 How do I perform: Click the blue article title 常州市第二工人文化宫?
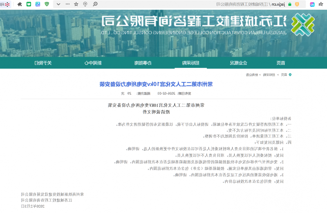tap(156, 84)
